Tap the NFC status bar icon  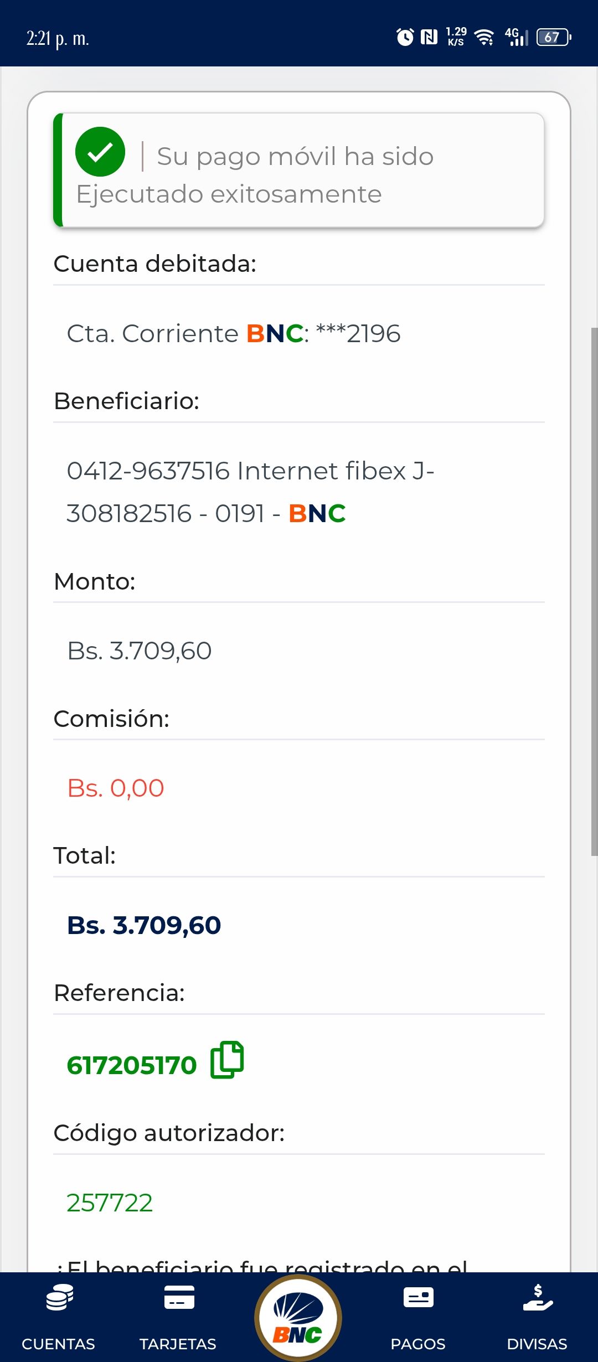[429, 37]
